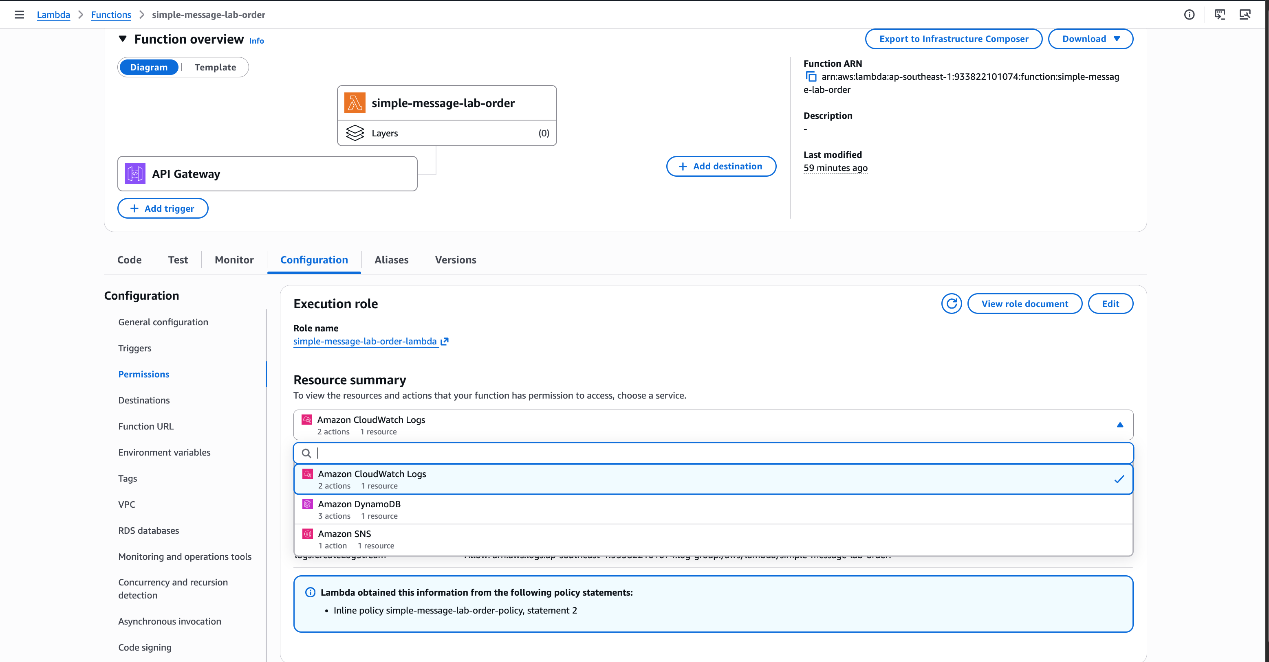Open the Versions tab
Viewport: 1269px width, 662px height.
point(456,260)
